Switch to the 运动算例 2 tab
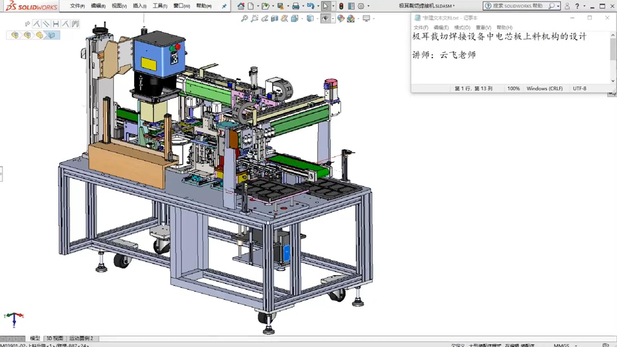Image resolution: width=617 pixels, height=347 pixels. [81, 338]
